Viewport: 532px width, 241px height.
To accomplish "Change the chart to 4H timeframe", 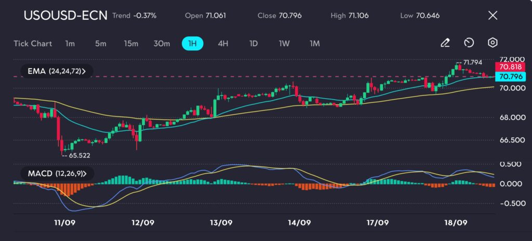I will [x=223, y=44].
